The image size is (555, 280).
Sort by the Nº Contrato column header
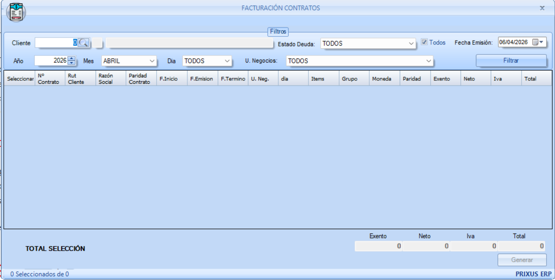coord(50,79)
